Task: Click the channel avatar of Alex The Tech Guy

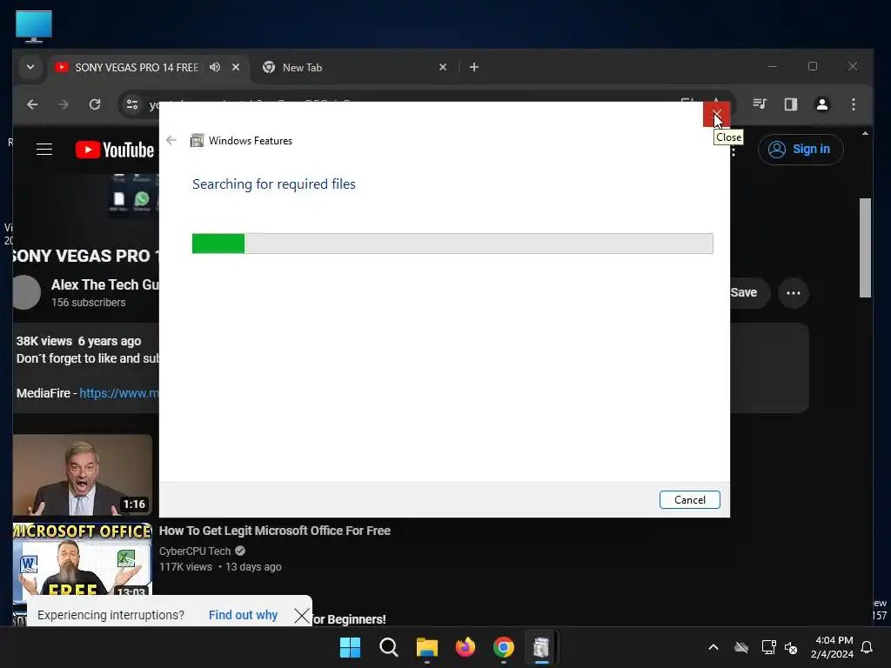Action: [x=26, y=292]
